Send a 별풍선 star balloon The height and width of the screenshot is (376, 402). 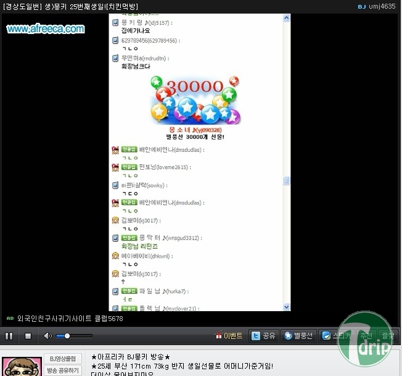tap(298, 336)
